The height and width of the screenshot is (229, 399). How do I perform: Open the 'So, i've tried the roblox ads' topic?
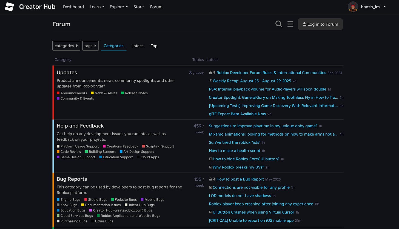click(x=235, y=142)
